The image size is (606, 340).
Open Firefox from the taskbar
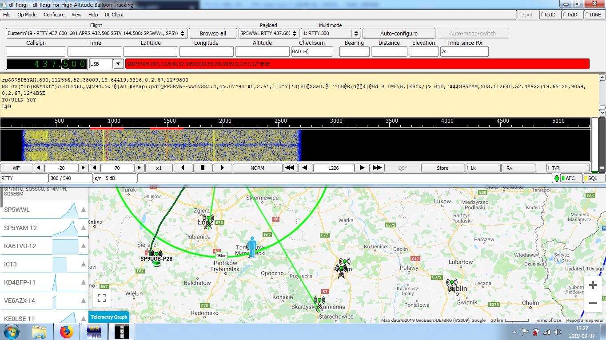(66, 332)
